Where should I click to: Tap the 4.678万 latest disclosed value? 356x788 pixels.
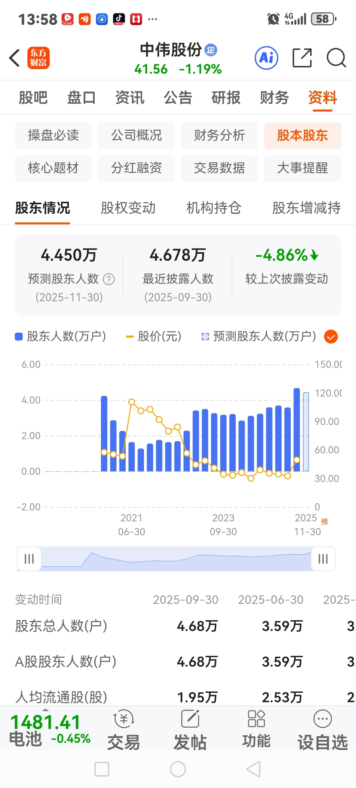click(x=178, y=255)
